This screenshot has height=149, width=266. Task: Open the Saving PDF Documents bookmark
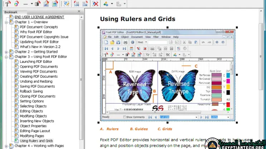click(37, 86)
